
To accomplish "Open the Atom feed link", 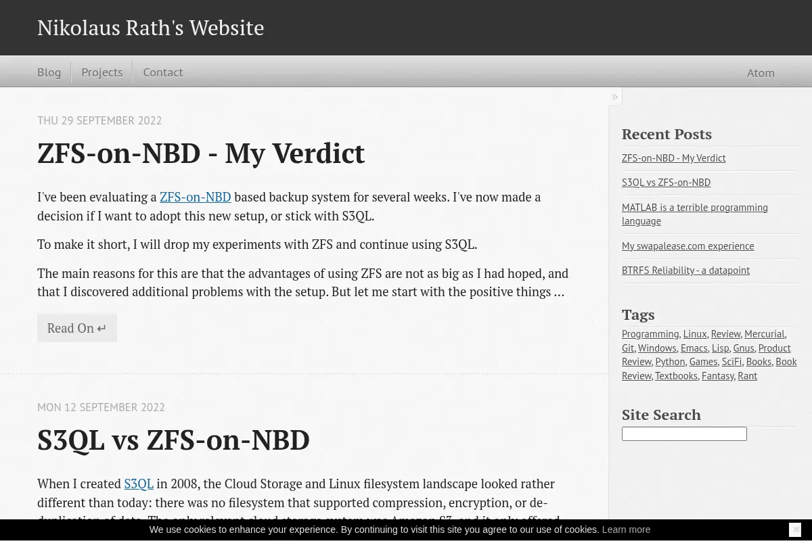I will click(x=761, y=73).
